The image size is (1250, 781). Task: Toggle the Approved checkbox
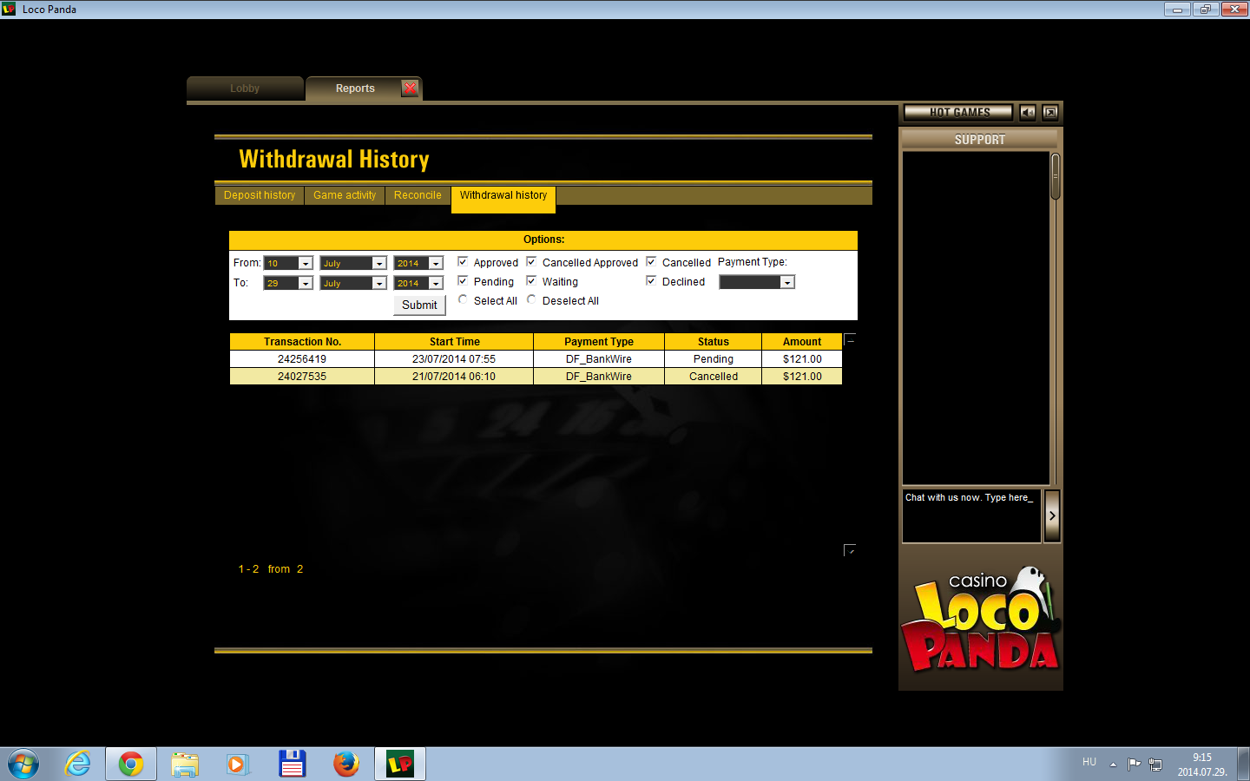click(x=463, y=261)
